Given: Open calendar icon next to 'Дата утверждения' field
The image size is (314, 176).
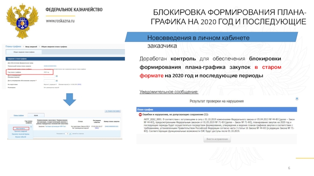Looking at the screenshot, I should click(x=57, y=76).
